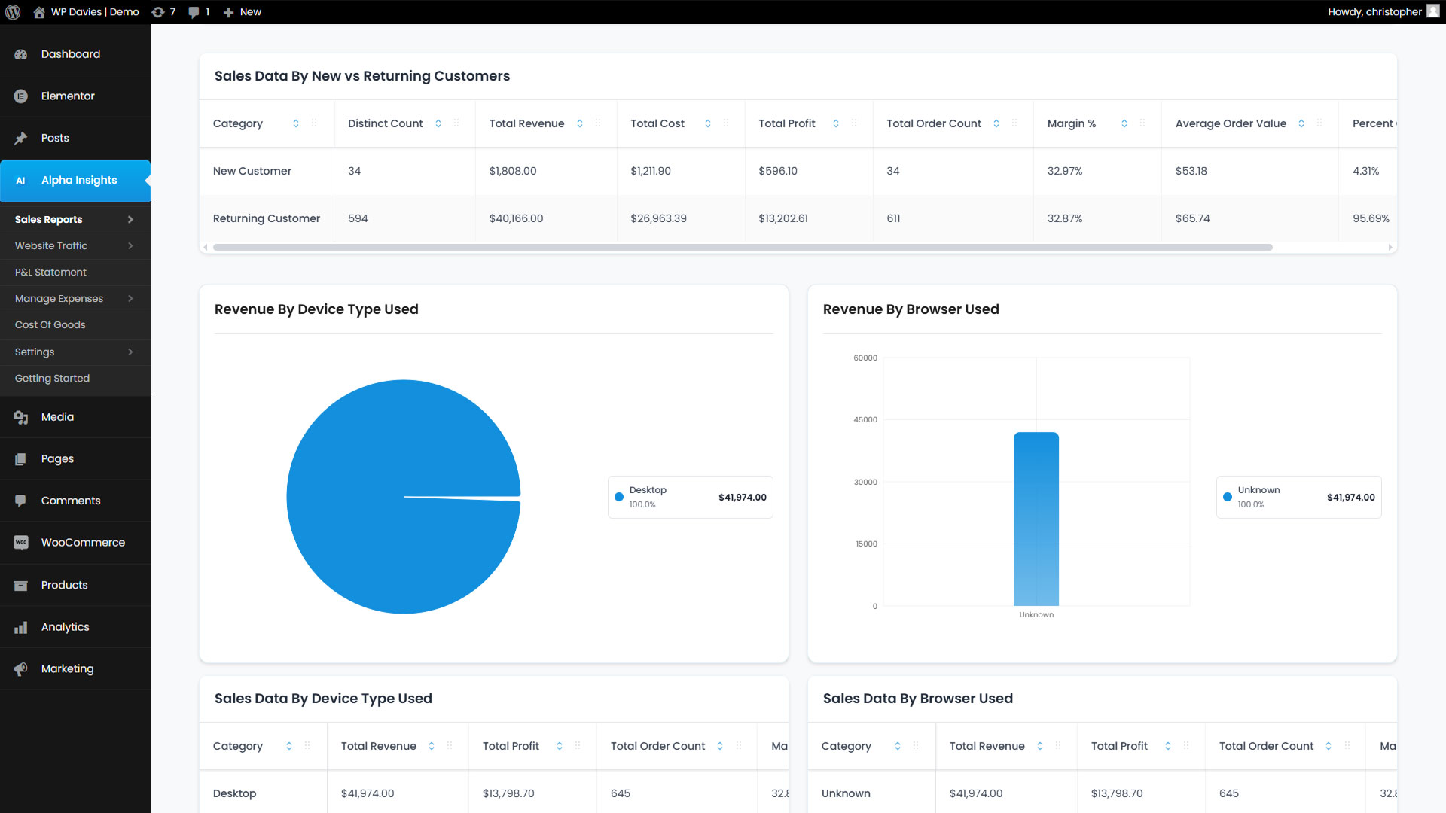The image size is (1446, 813).
Task: Toggle sort on Margin % column
Action: coord(1124,123)
